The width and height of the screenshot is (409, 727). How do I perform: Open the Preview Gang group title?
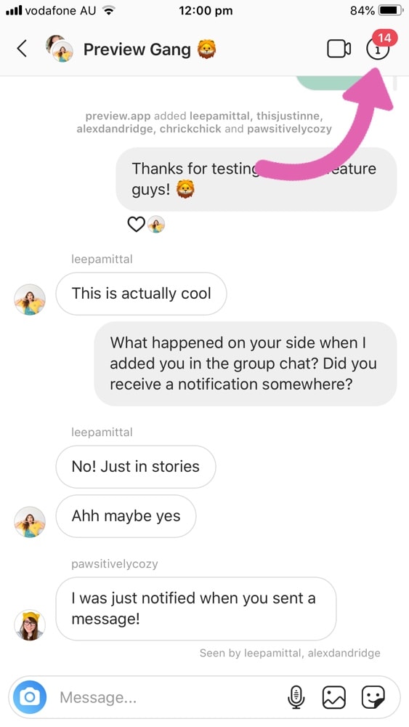click(137, 49)
